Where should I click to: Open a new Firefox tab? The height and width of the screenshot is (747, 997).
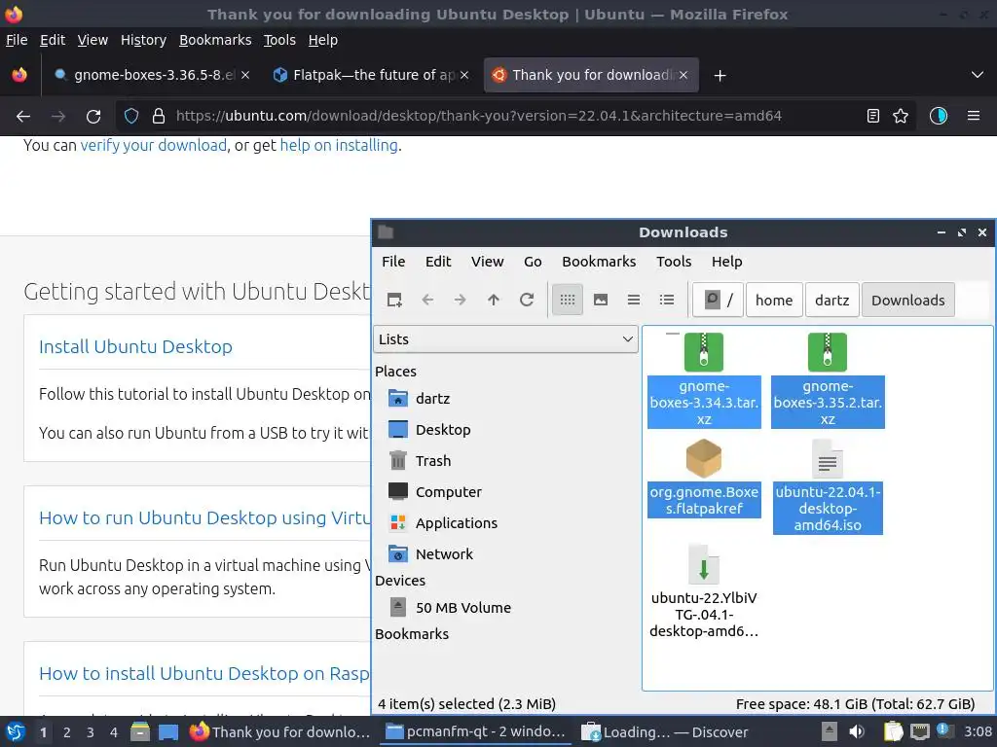tap(720, 76)
